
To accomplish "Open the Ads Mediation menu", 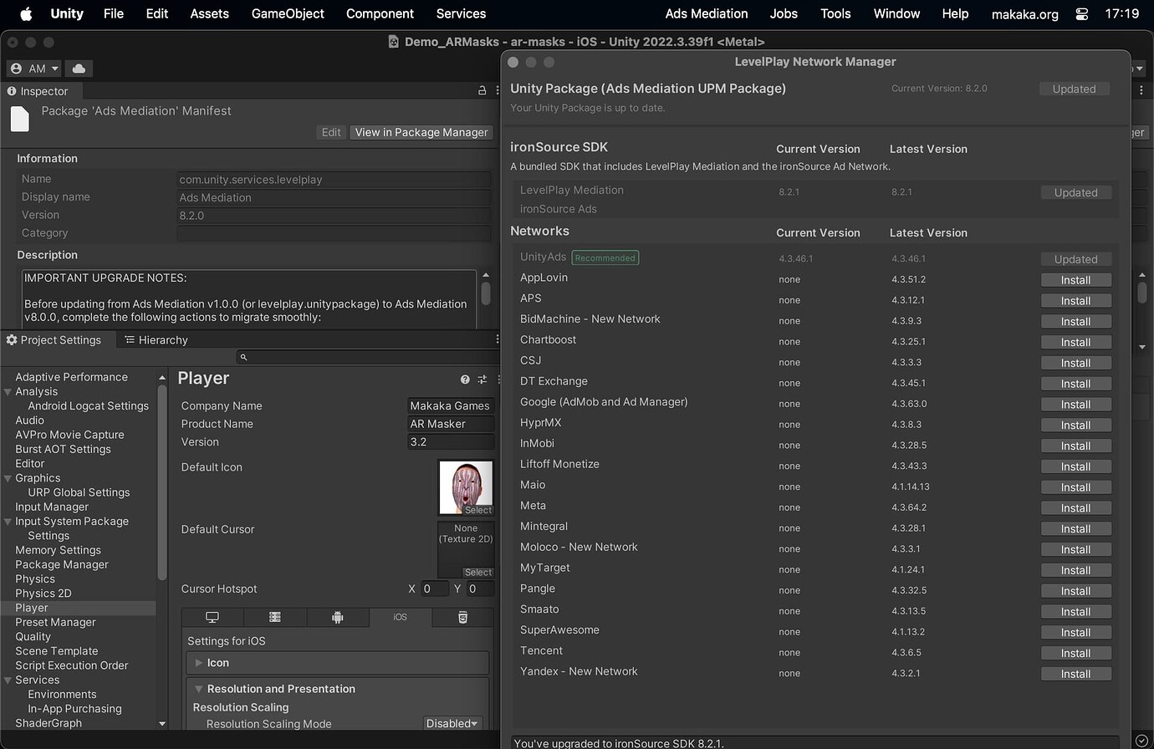I will (x=706, y=13).
